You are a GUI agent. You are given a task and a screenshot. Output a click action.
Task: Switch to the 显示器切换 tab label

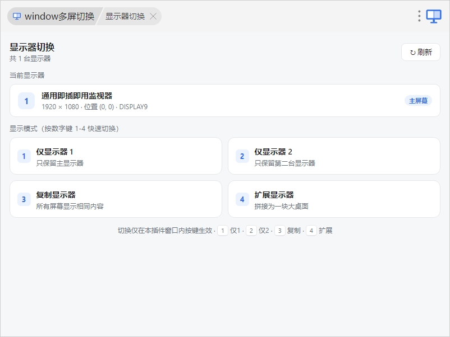point(125,16)
